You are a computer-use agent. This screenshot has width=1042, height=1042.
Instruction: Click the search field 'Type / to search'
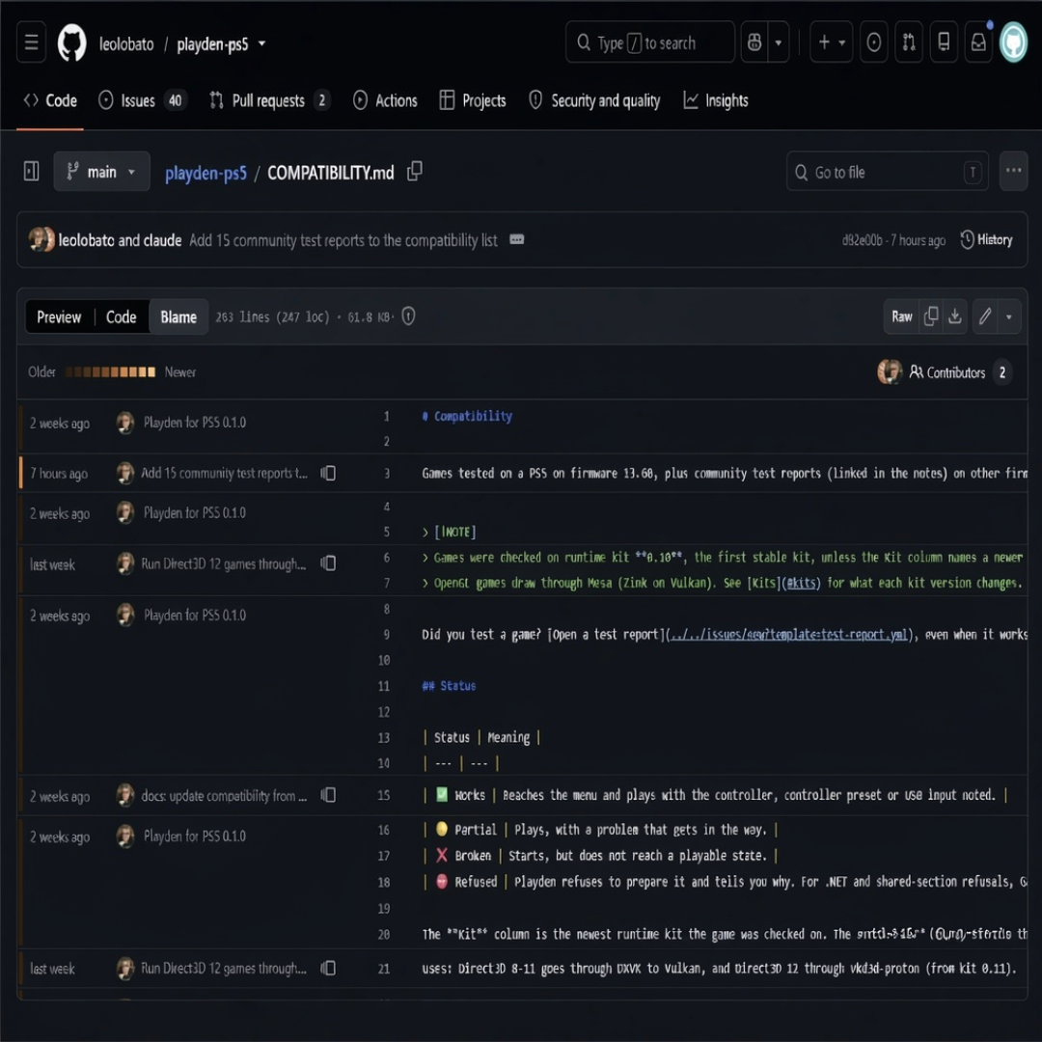tap(650, 42)
